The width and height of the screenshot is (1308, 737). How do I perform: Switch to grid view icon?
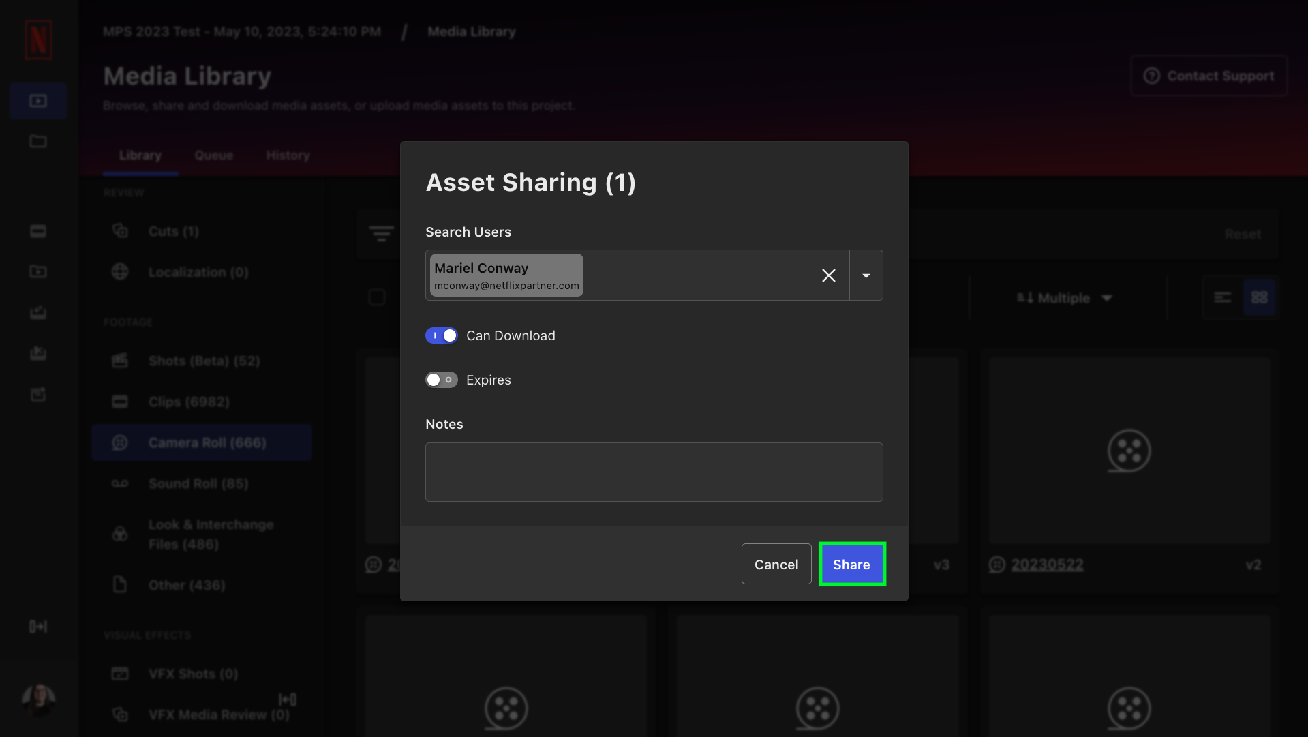(x=1259, y=297)
